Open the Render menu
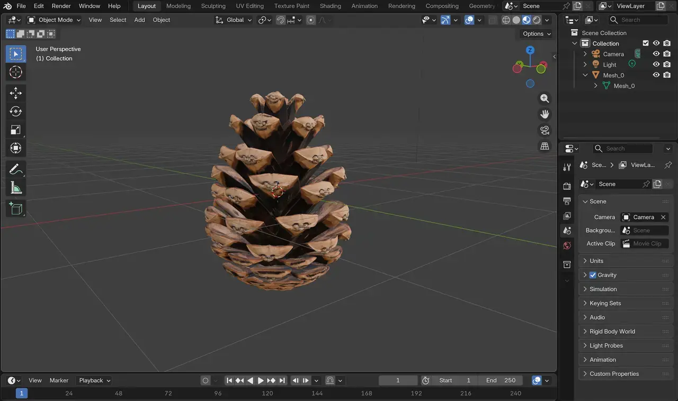The width and height of the screenshot is (678, 401). (x=61, y=6)
